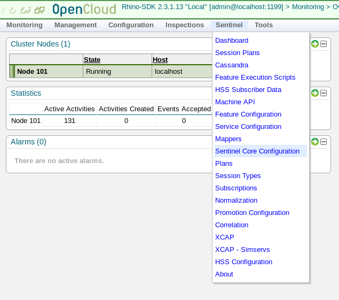Collapse the Statistics panel
Image resolution: width=339 pixels, height=300 pixels.
(324, 93)
